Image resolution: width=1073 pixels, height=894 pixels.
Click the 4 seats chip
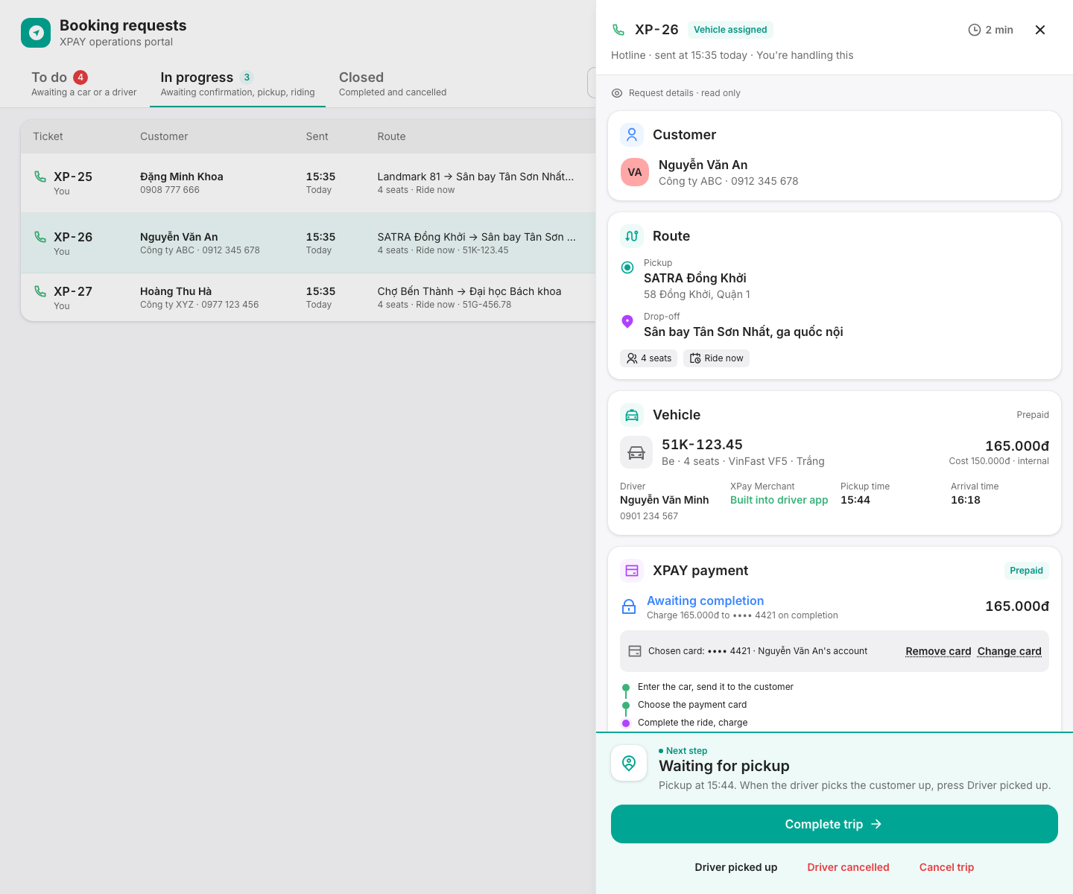[x=649, y=358]
